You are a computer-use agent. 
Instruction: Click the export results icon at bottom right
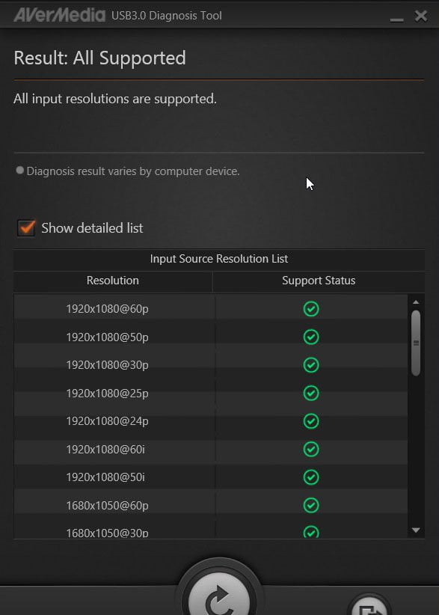tap(369, 608)
